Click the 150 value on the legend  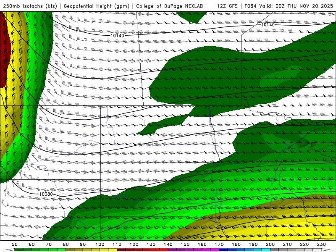[x=185, y=244]
